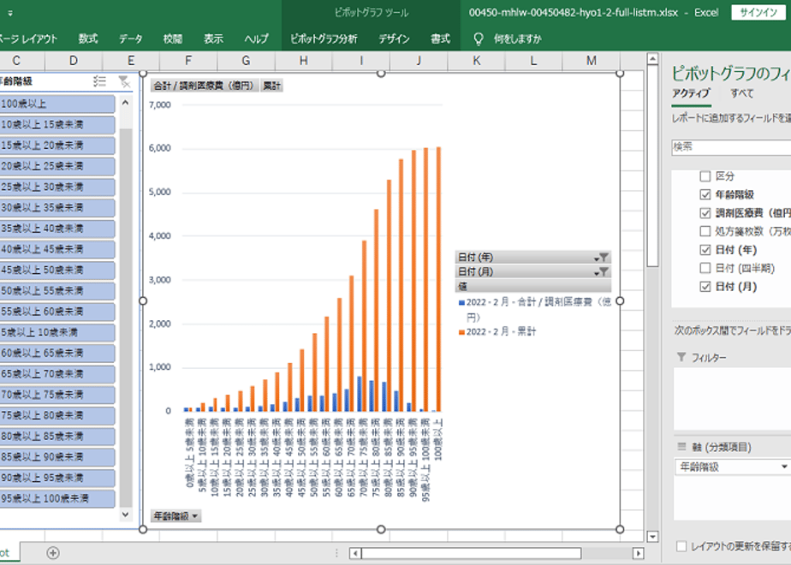Open the 表示 ribbon tab

(213, 39)
